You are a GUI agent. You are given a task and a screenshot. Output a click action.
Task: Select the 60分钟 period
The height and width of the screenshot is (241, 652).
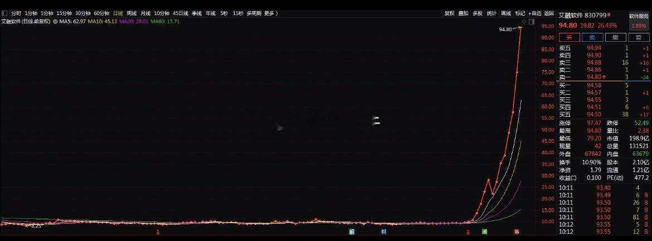(101, 13)
